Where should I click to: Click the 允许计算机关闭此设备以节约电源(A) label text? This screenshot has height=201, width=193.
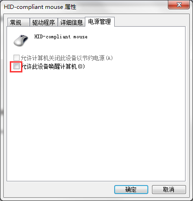[x=67, y=58]
